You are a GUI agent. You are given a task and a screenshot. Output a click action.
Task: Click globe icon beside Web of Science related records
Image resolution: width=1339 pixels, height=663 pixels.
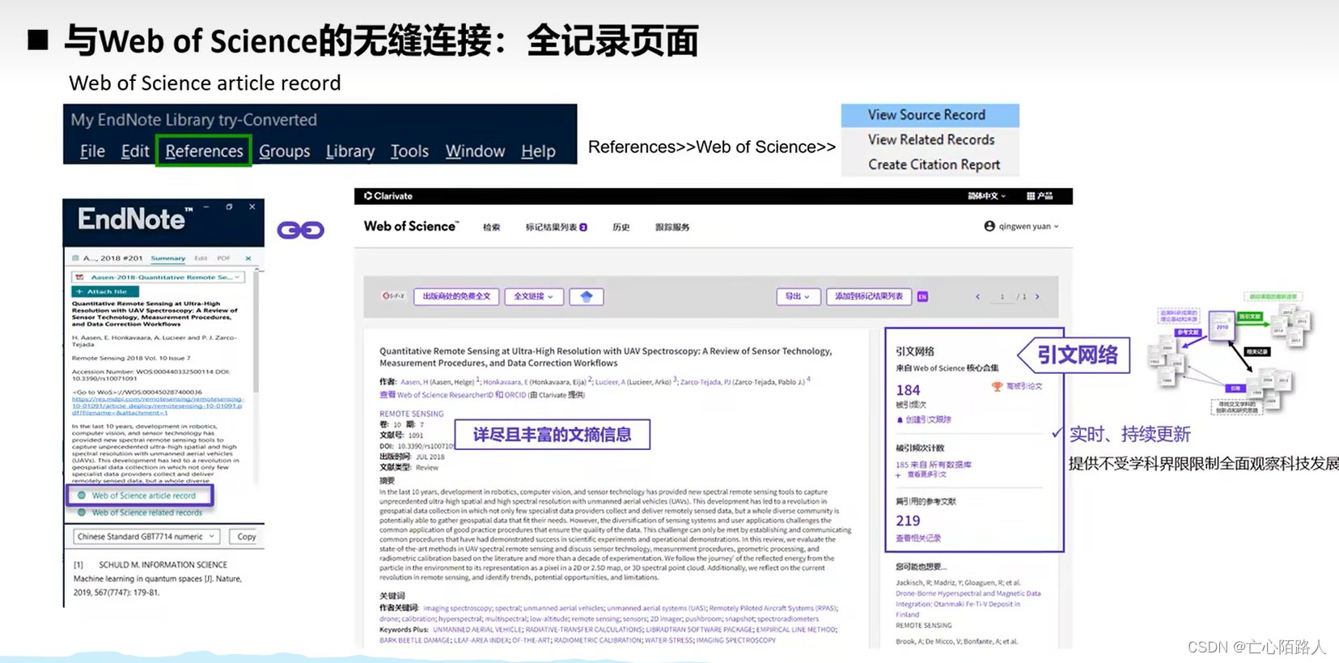(x=81, y=512)
